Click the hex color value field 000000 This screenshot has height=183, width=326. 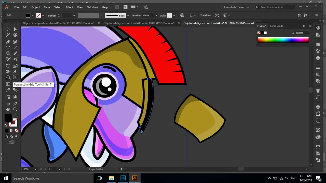pos(302,33)
